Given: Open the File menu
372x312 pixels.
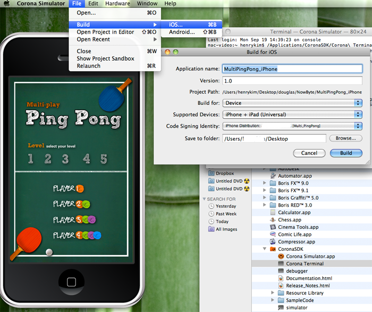Looking at the screenshot, I should (x=77, y=3).
